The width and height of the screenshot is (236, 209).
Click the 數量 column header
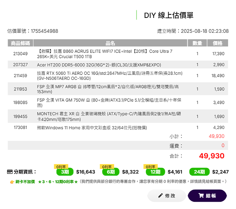click(x=197, y=43)
